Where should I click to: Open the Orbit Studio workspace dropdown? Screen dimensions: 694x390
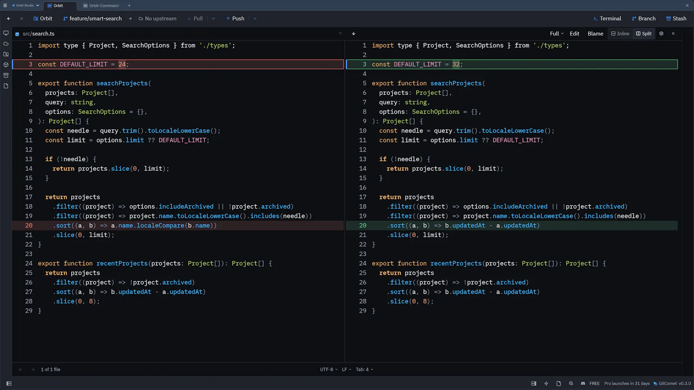coord(26,6)
